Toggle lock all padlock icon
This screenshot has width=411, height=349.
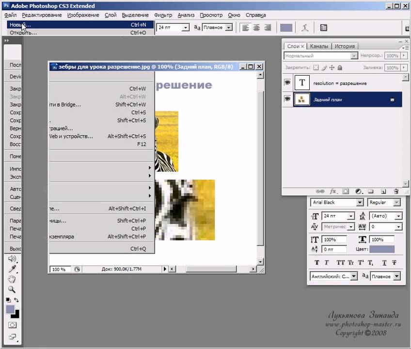[x=340, y=68]
